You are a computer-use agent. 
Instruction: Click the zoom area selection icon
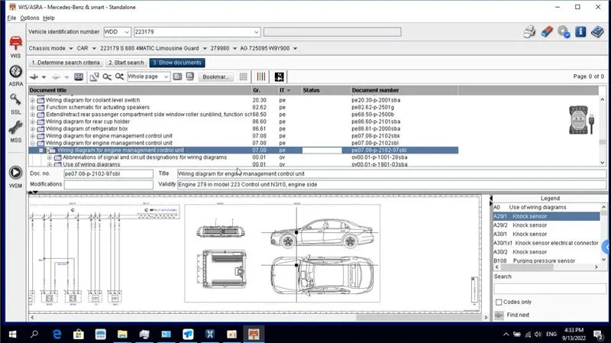(x=94, y=77)
